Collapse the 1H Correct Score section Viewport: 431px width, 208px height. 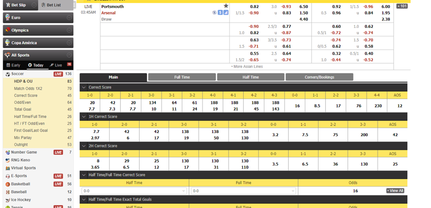click(84, 116)
